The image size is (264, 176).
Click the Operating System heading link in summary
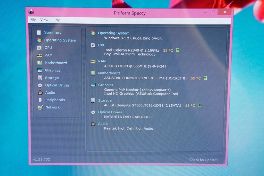[x=114, y=33]
